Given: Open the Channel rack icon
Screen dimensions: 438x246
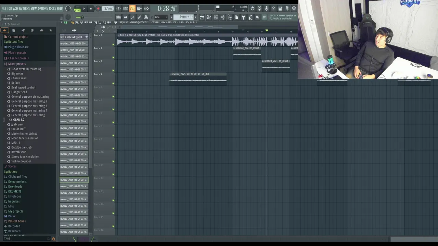Looking at the screenshot, I should (216, 17).
